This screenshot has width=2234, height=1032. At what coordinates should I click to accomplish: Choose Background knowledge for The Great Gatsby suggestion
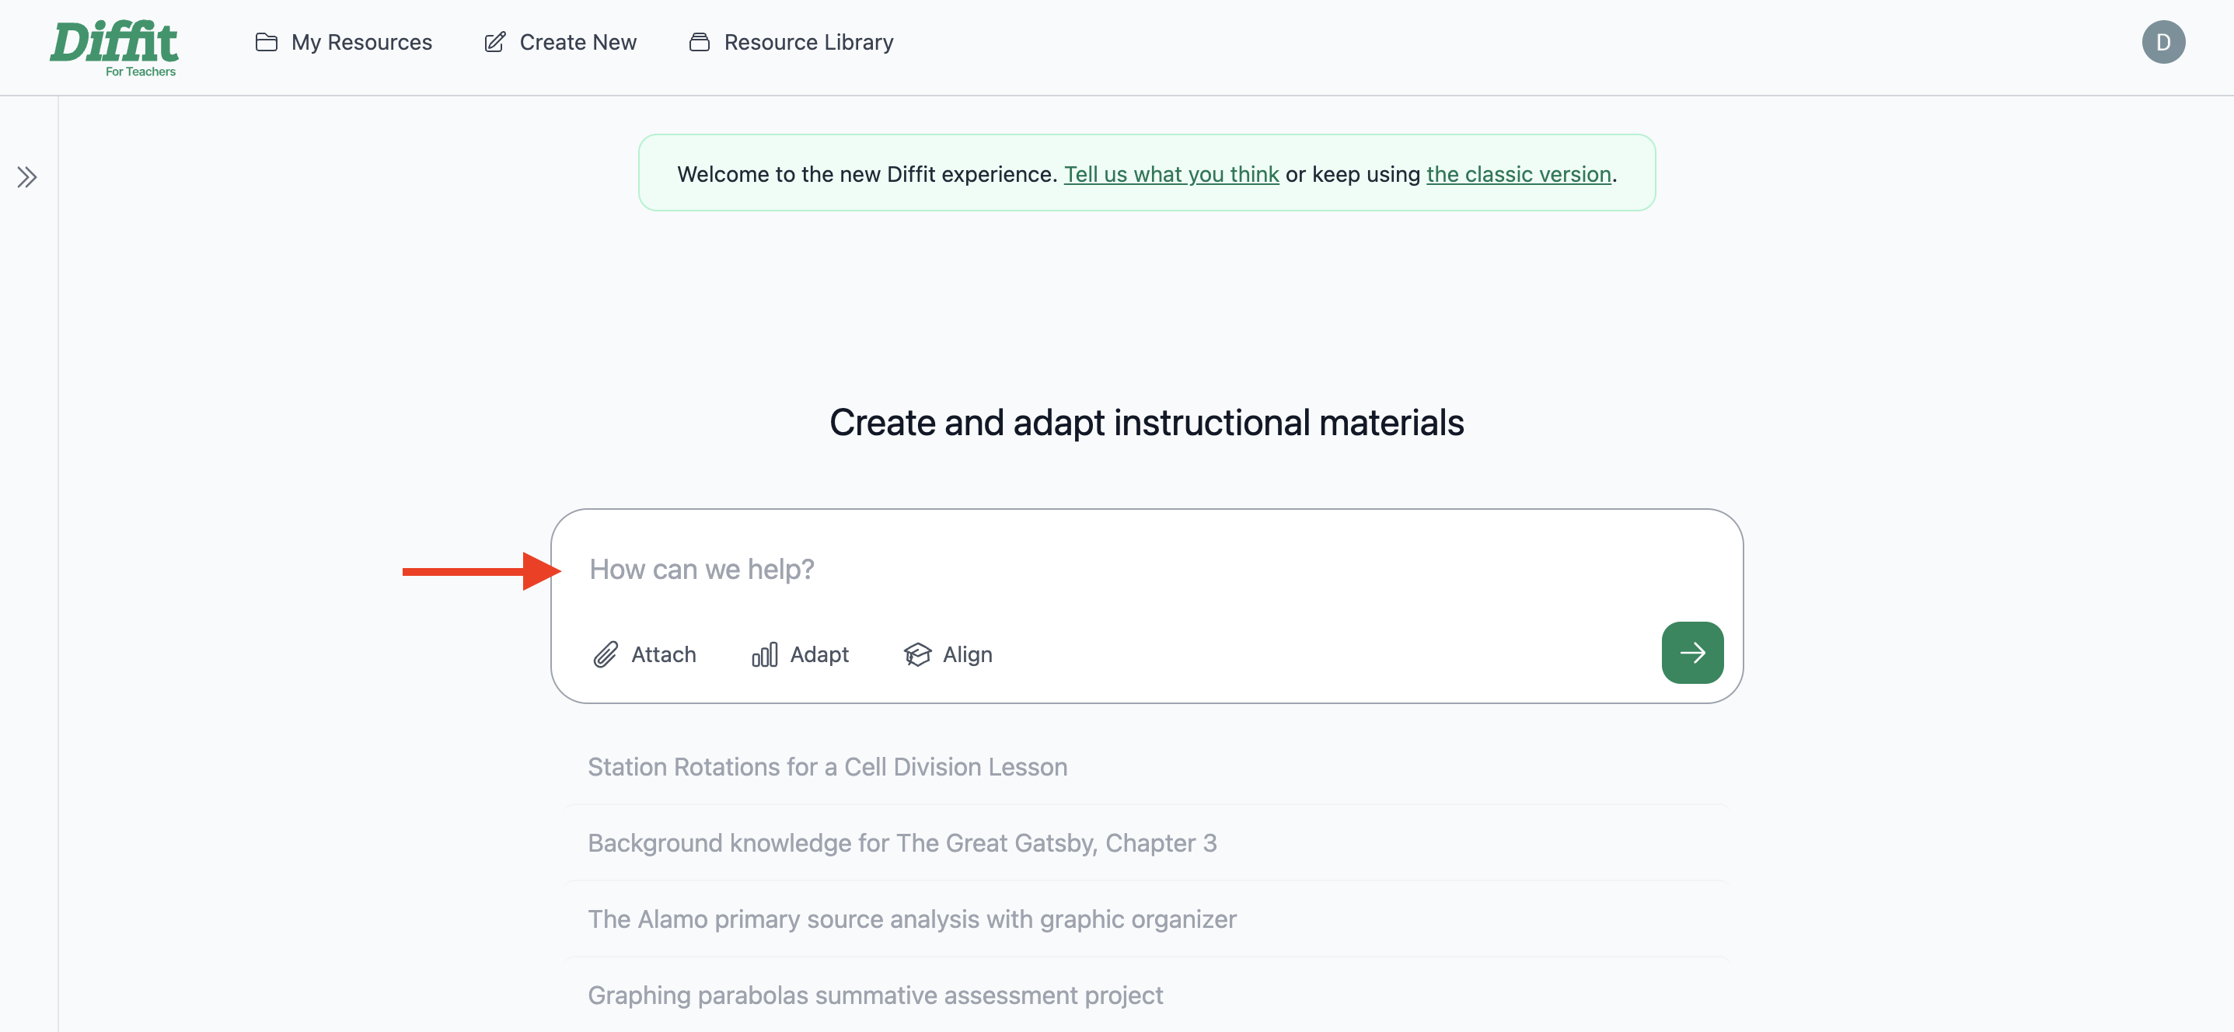coord(1147,843)
